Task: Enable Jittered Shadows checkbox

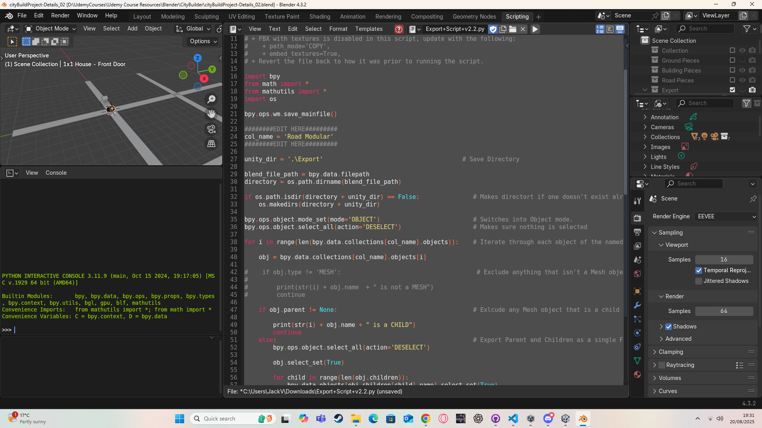Action: tap(699, 281)
